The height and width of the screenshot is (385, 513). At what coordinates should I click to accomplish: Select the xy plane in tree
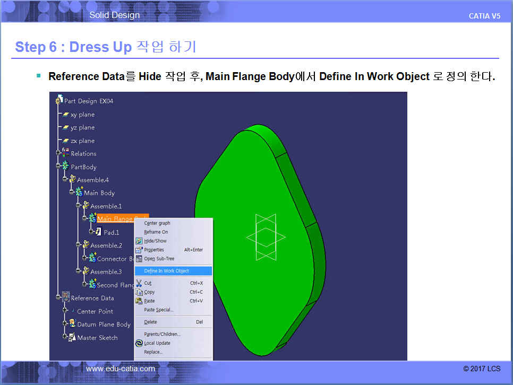(x=82, y=115)
